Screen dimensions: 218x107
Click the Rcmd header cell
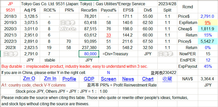(188, 7)
